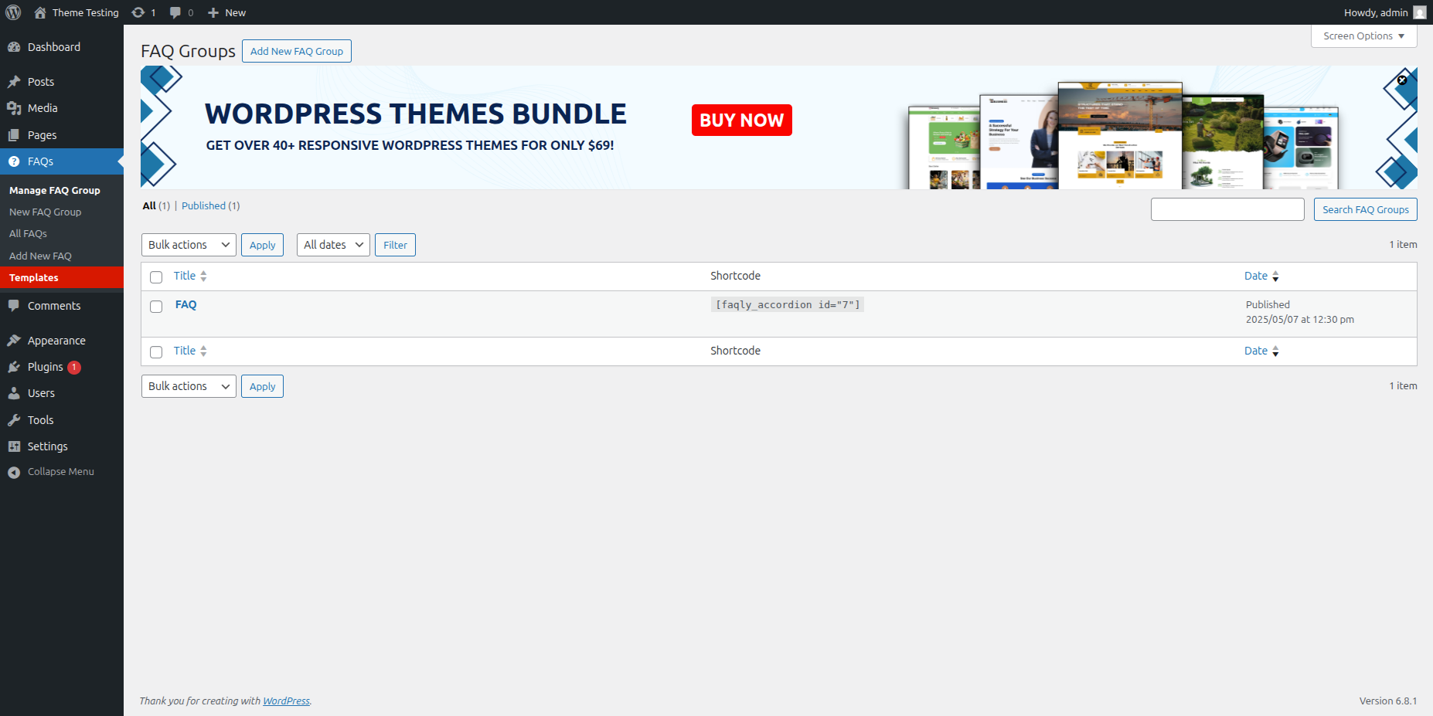This screenshot has width=1433, height=716.
Task: Go to Pages menu
Action: (x=62, y=135)
